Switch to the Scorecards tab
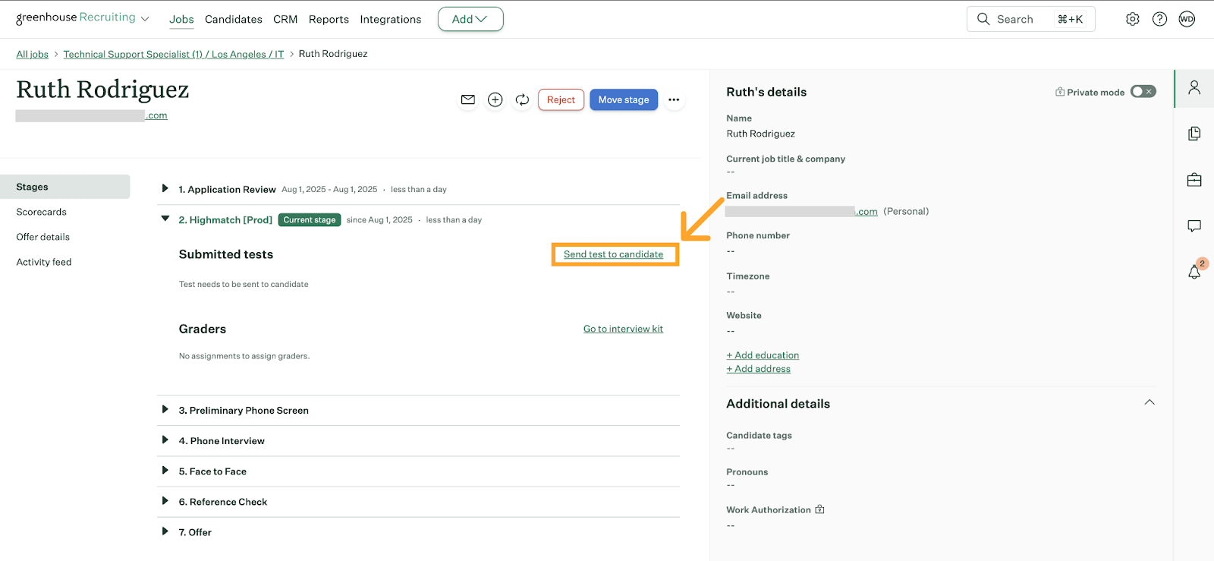The width and height of the screenshot is (1214, 561). [x=42, y=212]
